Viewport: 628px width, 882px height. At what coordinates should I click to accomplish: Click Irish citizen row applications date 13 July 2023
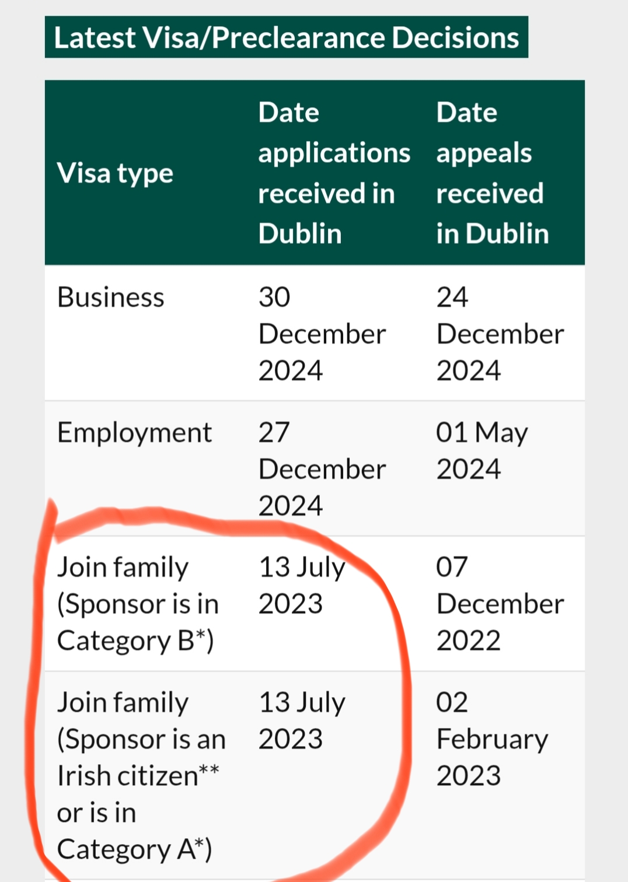tap(302, 720)
